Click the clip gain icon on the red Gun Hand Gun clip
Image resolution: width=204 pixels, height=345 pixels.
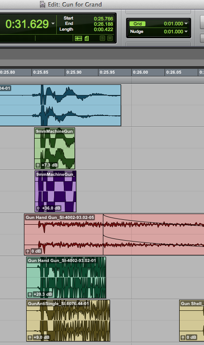point(27,251)
